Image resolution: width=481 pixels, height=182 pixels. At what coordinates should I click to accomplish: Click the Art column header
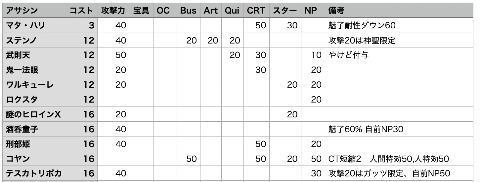coord(211,11)
